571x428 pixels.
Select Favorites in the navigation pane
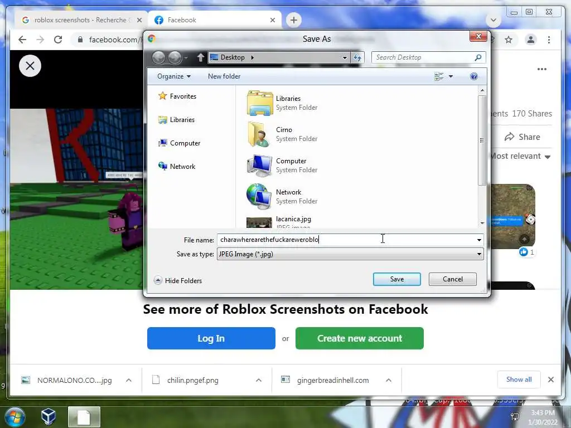tap(177, 96)
